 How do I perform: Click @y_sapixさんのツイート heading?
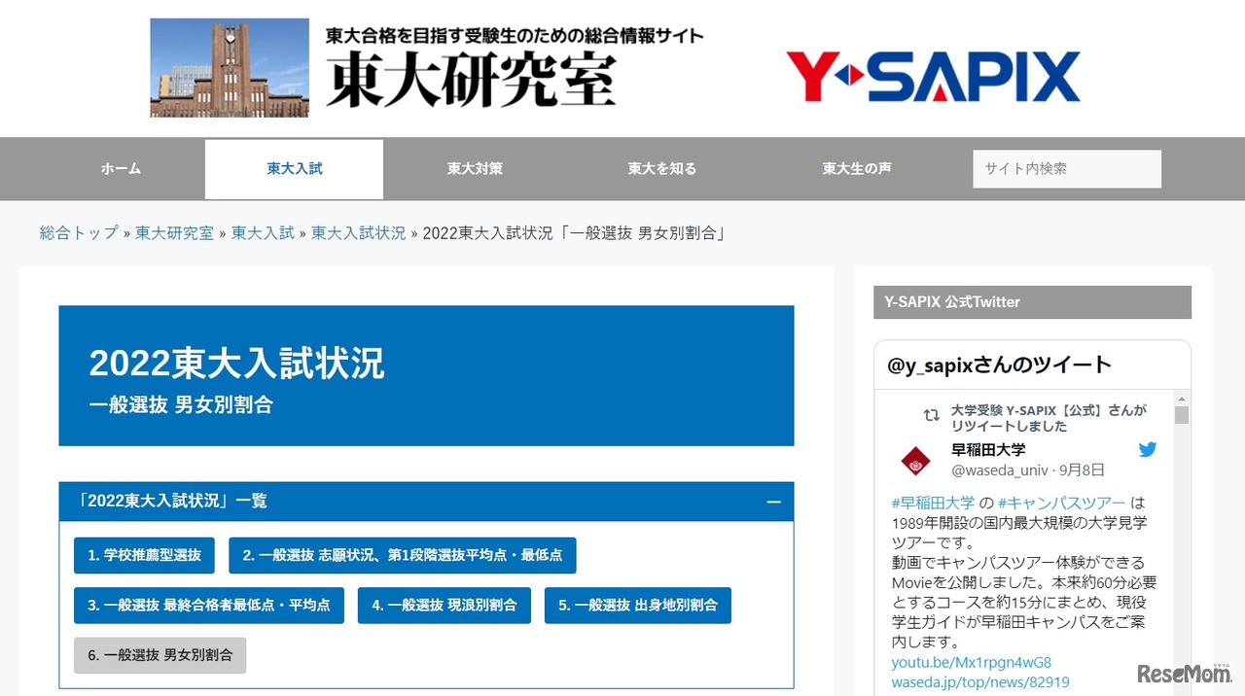coord(999,365)
